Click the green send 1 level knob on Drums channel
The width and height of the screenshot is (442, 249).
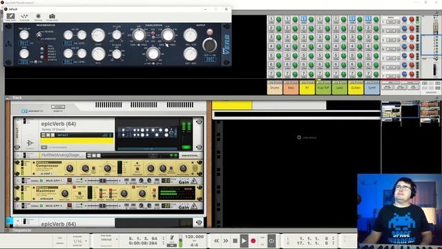point(278,19)
